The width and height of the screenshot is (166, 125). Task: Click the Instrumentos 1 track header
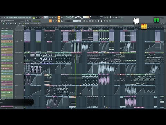pos(19,35)
